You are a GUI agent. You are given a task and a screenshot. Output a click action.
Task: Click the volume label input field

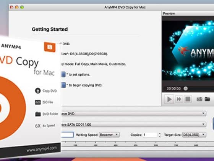point(67,135)
